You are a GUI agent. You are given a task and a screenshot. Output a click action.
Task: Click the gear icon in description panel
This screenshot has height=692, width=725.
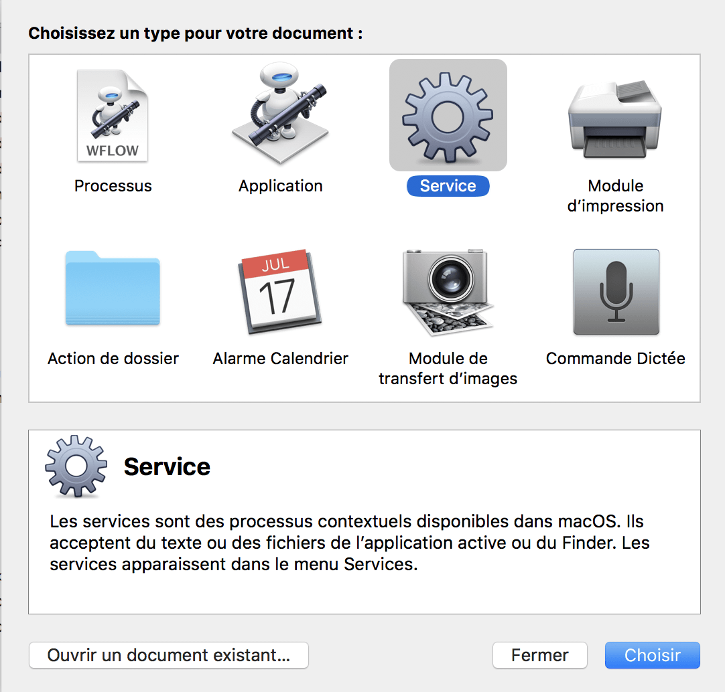(76, 466)
